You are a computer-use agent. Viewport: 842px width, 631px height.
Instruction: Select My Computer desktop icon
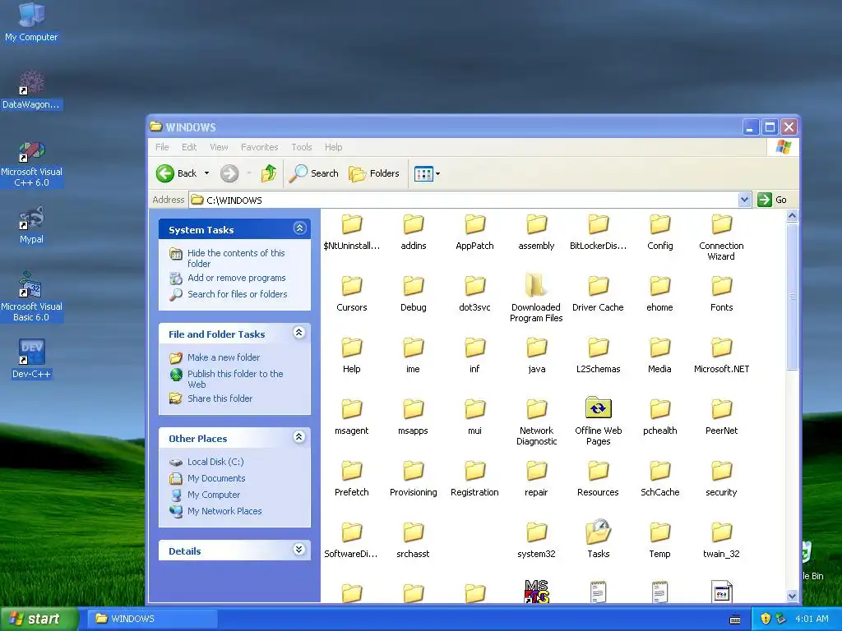[x=31, y=22]
